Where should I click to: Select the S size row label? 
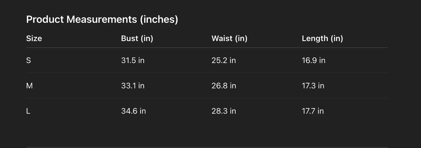click(29, 60)
